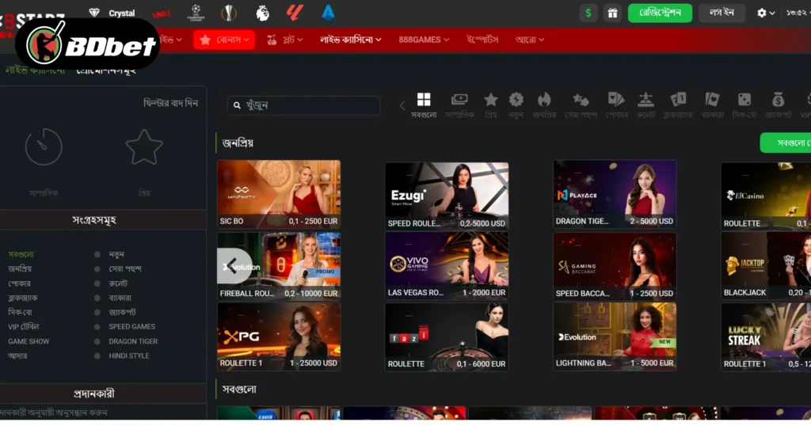The width and height of the screenshot is (811, 426).
Task: Open the Winfinity SIC BO game thumbnail
Action: click(279, 194)
